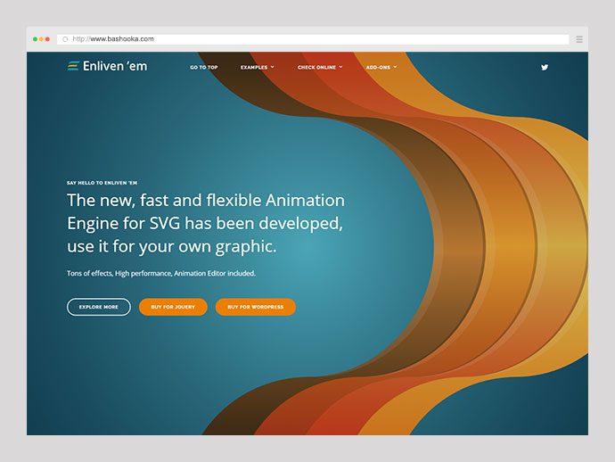The width and height of the screenshot is (615, 462).
Task: Click the SAY HELLO TO ENLIVEN 'EM text
Action: pyautogui.click(x=102, y=183)
